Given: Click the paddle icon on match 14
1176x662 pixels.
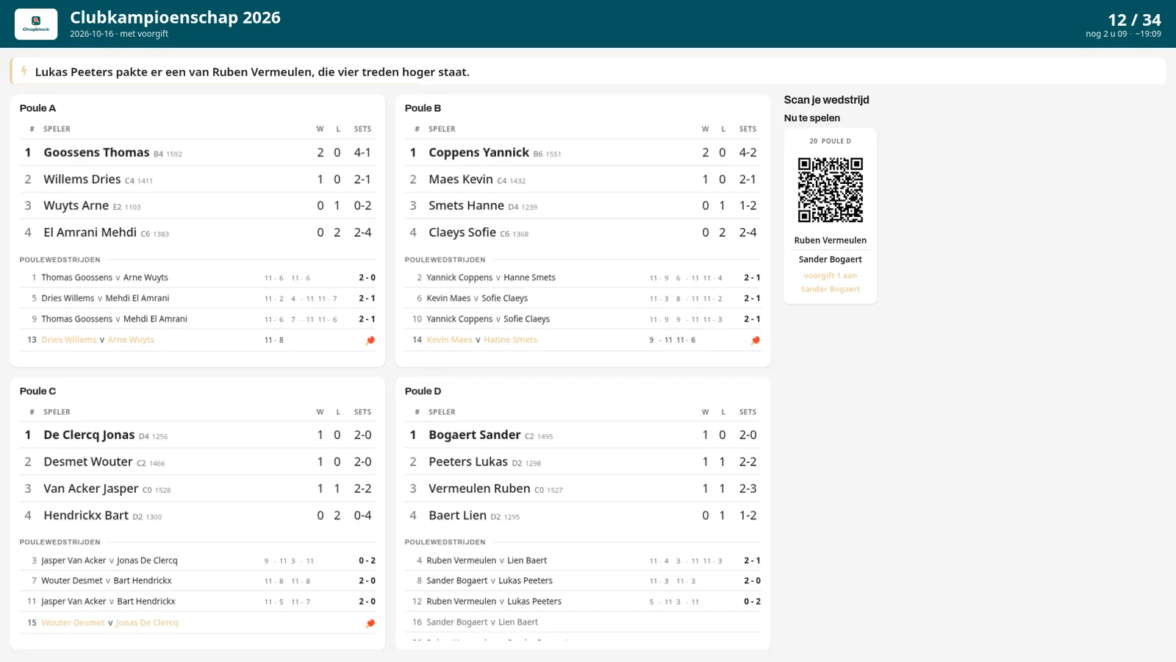Looking at the screenshot, I should (x=756, y=340).
